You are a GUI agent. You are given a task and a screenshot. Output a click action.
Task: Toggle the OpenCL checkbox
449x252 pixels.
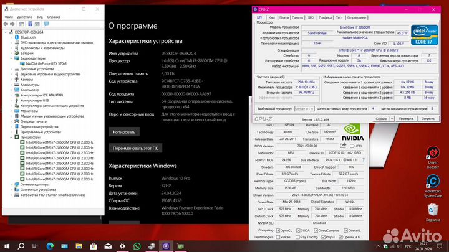pyautogui.click(x=278, y=230)
